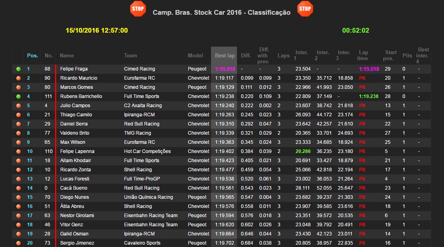Click team name TMG Racing
The height and width of the screenshot is (247, 444).
[x=138, y=133]
